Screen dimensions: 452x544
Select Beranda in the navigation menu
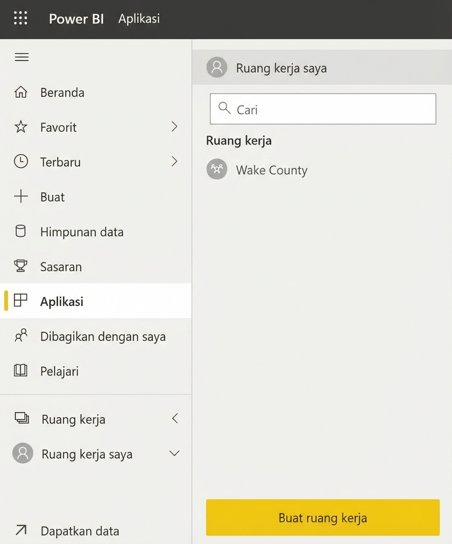click(61, 92)
